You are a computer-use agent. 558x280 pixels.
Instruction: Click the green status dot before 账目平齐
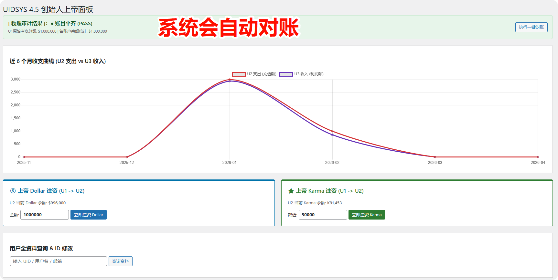point(52,24)
